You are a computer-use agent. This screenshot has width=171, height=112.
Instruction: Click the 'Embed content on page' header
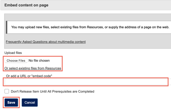[x=26, y=5]
